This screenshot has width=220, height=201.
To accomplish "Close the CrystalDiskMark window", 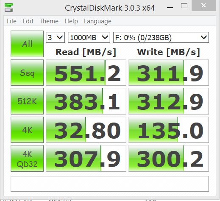I will pyautogui.click(x=203, y=6).
